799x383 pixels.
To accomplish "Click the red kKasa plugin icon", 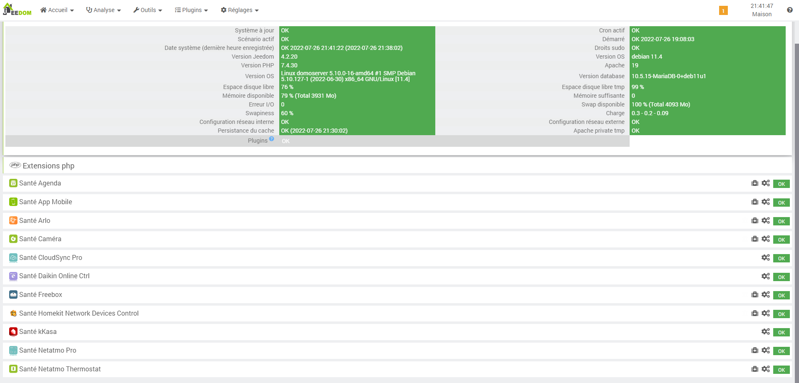I will tap(13, 332).
